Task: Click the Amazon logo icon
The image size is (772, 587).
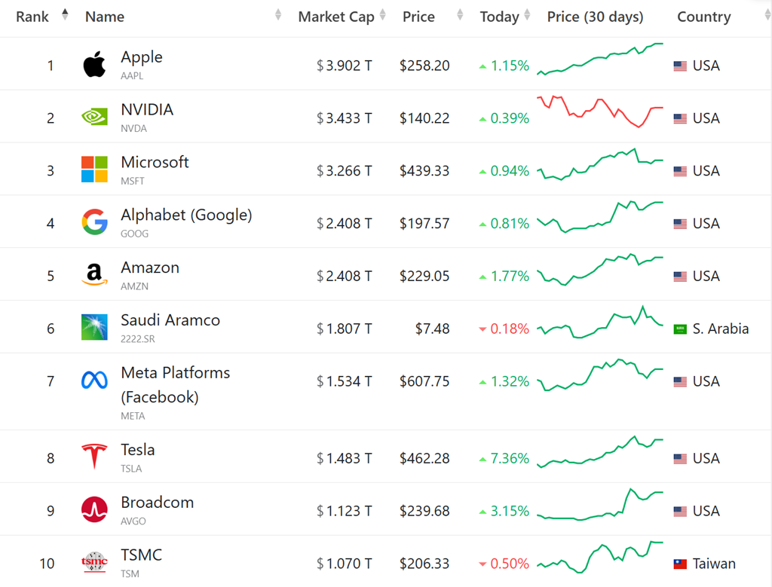Action: 94,275
